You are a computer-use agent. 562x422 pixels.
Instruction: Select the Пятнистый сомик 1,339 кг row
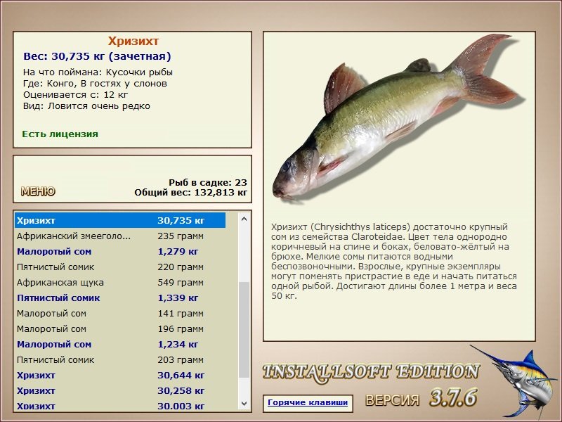pyautogui.click(x=120, y=298)
